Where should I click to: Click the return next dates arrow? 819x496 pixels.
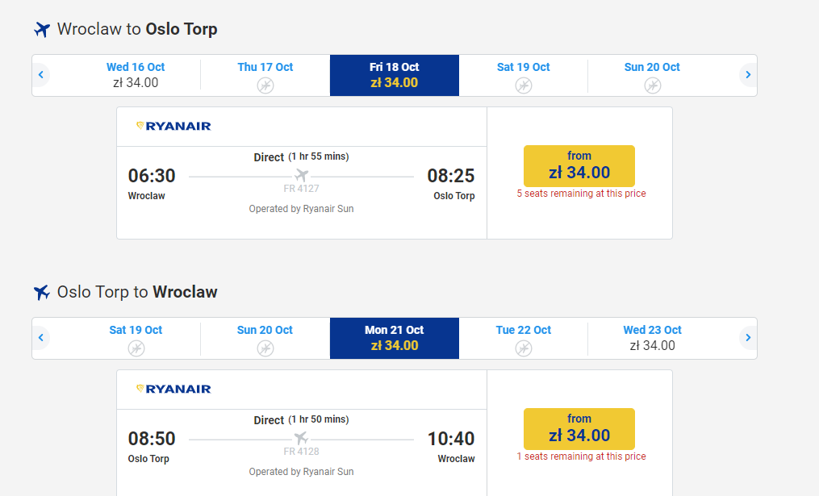[x=748, y=338]
